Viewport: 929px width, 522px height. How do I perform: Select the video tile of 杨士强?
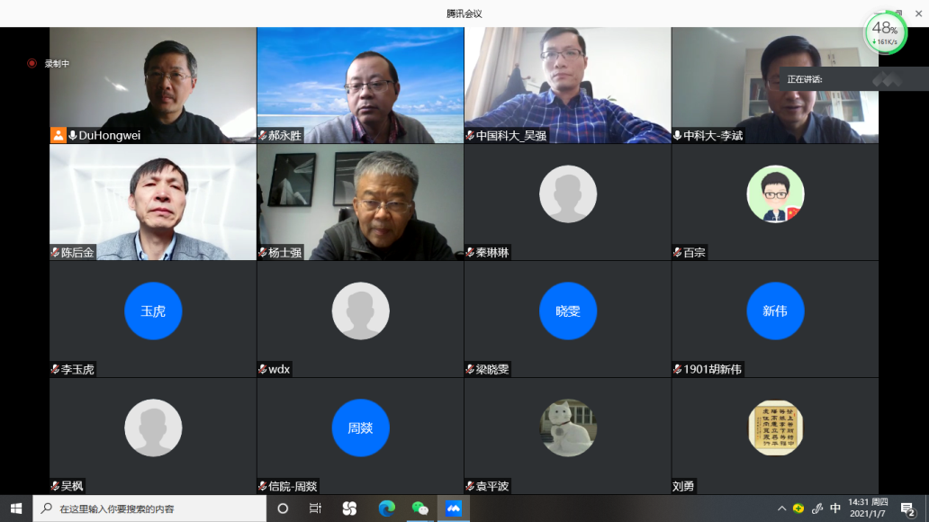pos(360,202)
